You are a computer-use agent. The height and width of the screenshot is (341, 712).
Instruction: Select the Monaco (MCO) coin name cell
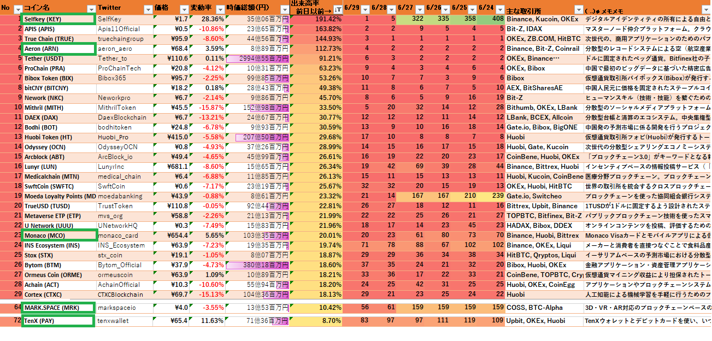click(x=59, y=236)
